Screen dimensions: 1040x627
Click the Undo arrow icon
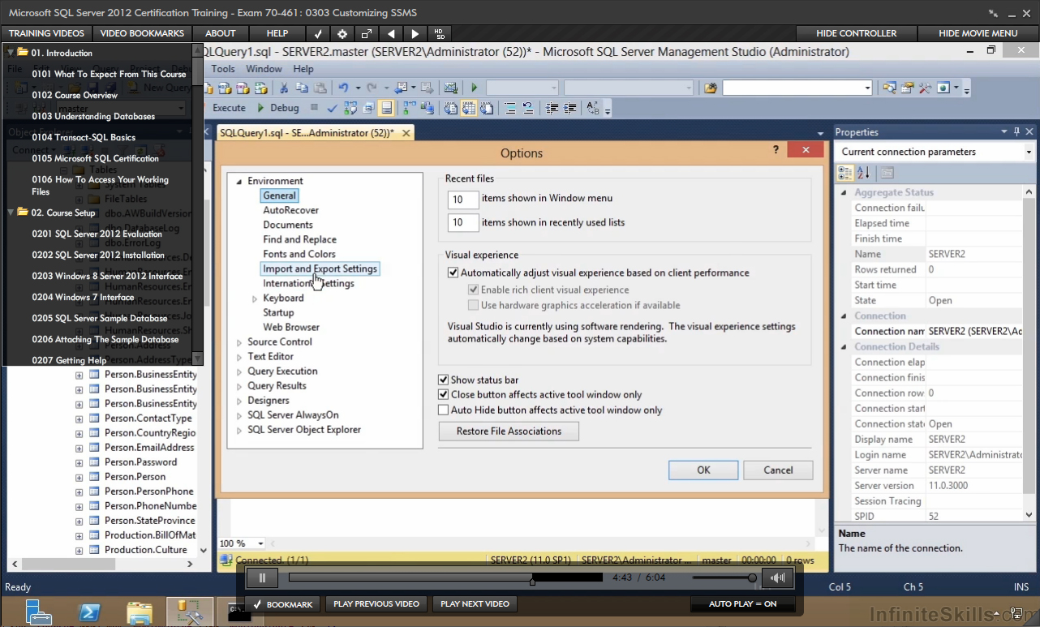(x=343, y=88)
